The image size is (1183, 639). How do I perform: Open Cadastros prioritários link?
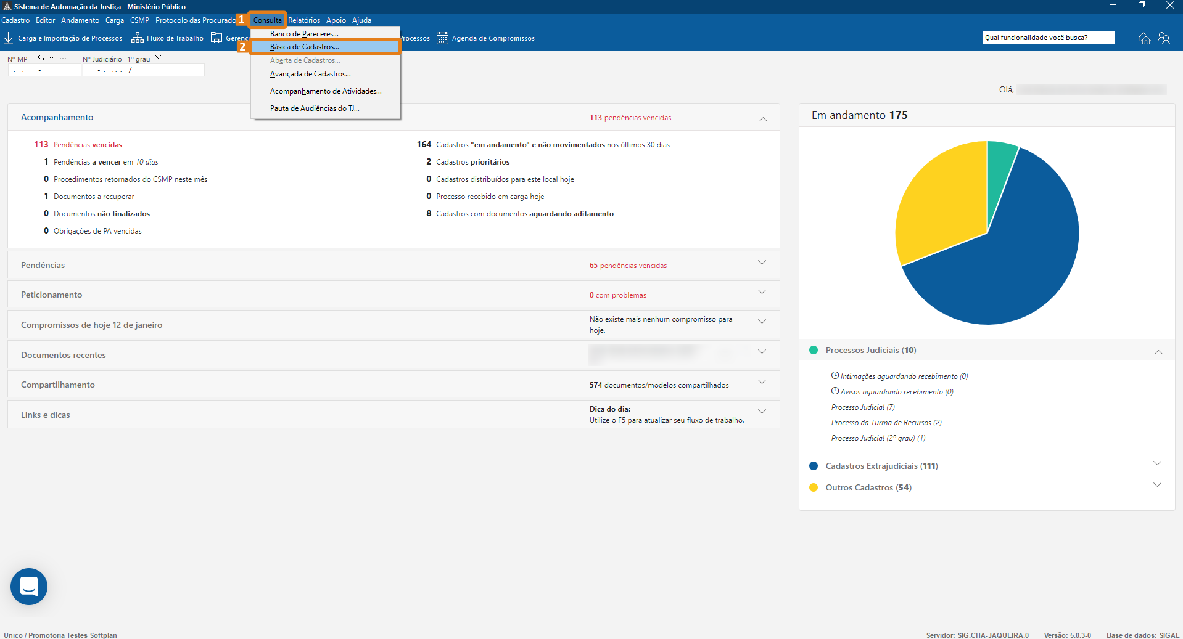(x=468, y=162)
